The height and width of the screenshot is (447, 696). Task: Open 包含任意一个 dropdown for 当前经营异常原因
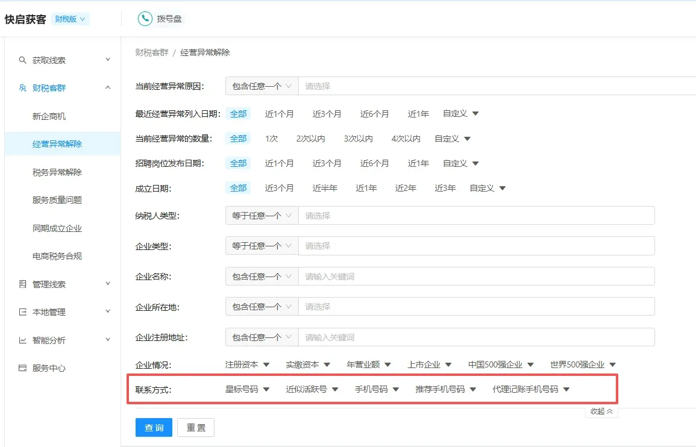[262, 86]
